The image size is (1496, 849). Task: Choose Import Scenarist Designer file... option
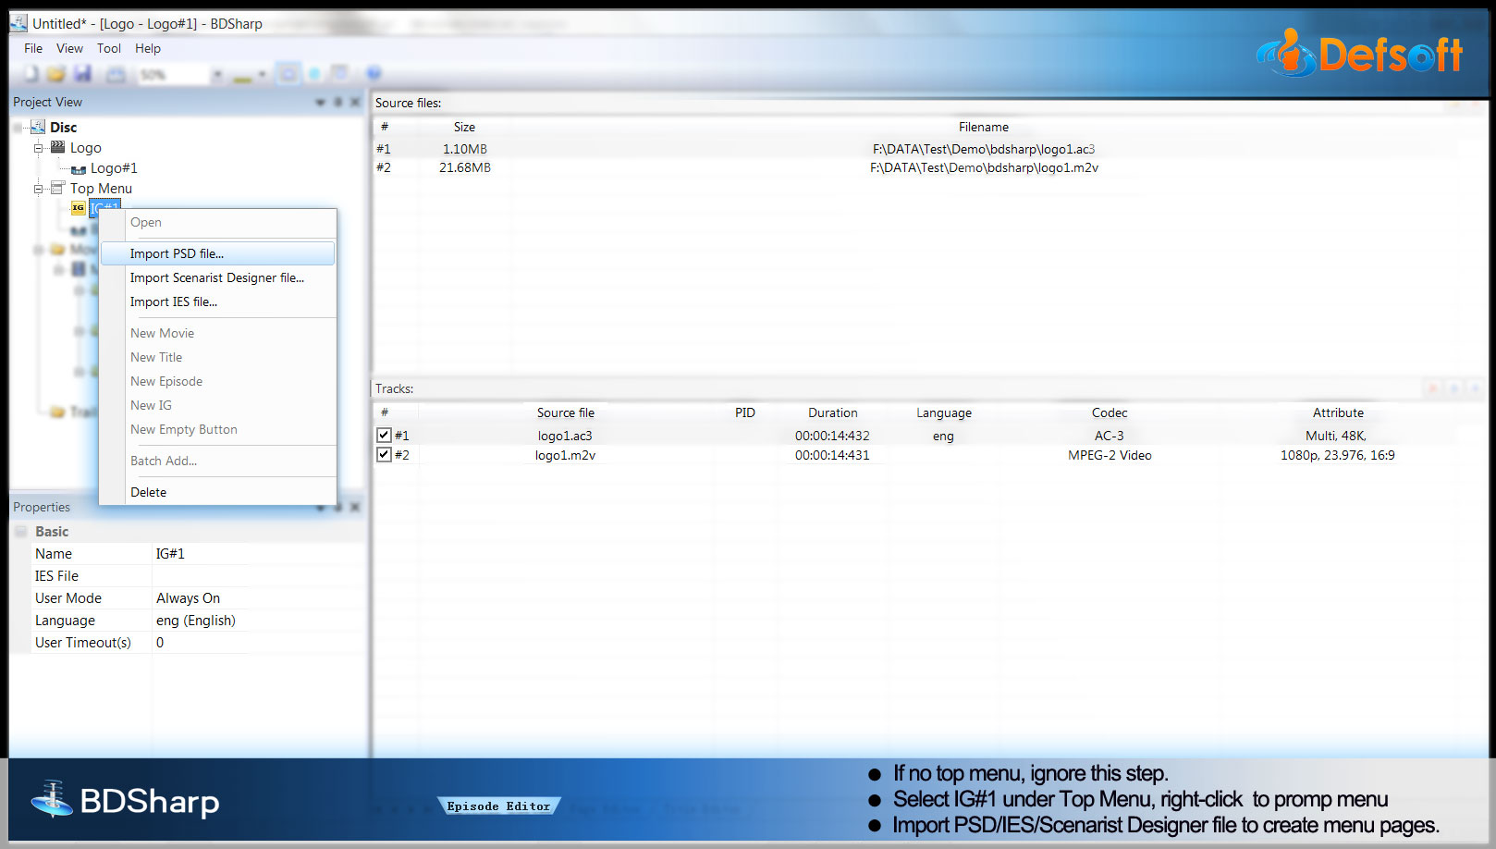coord(218,277)
